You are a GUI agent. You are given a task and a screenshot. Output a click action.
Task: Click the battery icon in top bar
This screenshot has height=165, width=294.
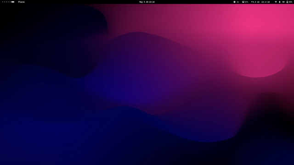click(x=287, y=2)
